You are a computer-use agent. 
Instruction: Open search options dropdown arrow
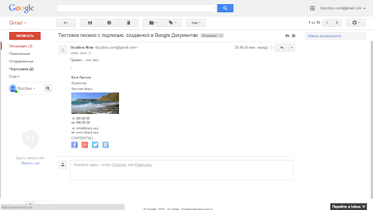click(214, 8)
